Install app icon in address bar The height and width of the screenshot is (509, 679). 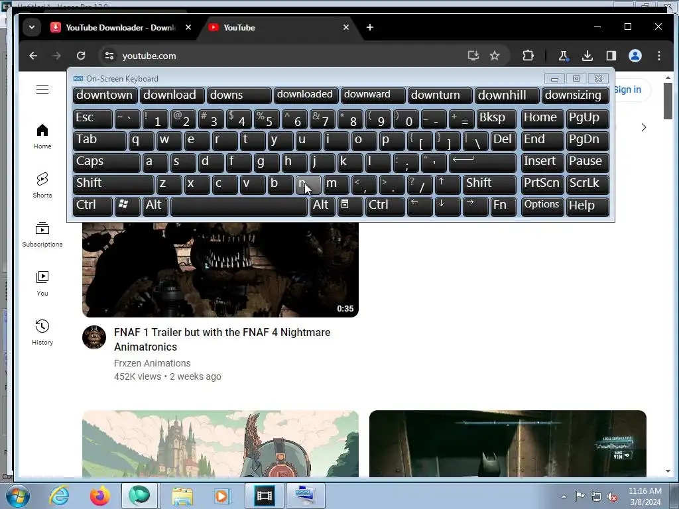(473, 56)
